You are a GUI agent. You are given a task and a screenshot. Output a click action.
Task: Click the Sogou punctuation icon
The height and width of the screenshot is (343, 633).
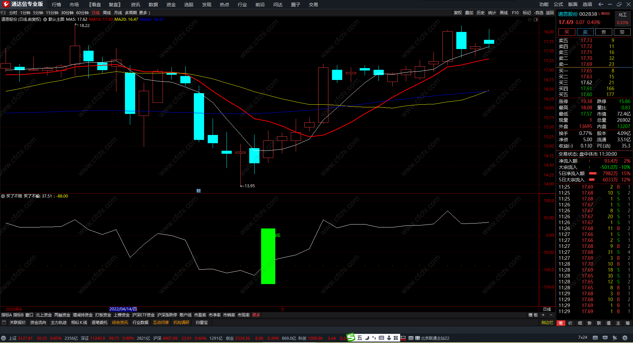pyautogui.click(x=374, y=338)
